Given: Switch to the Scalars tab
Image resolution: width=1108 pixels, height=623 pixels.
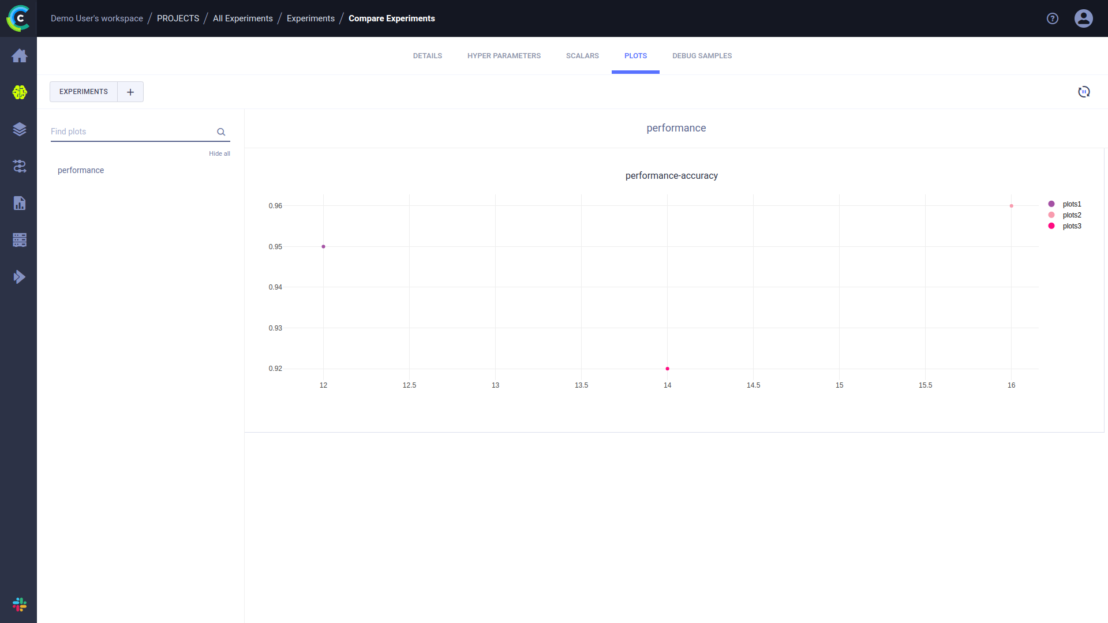Looking at the screenshot, I should click(582, 56).
